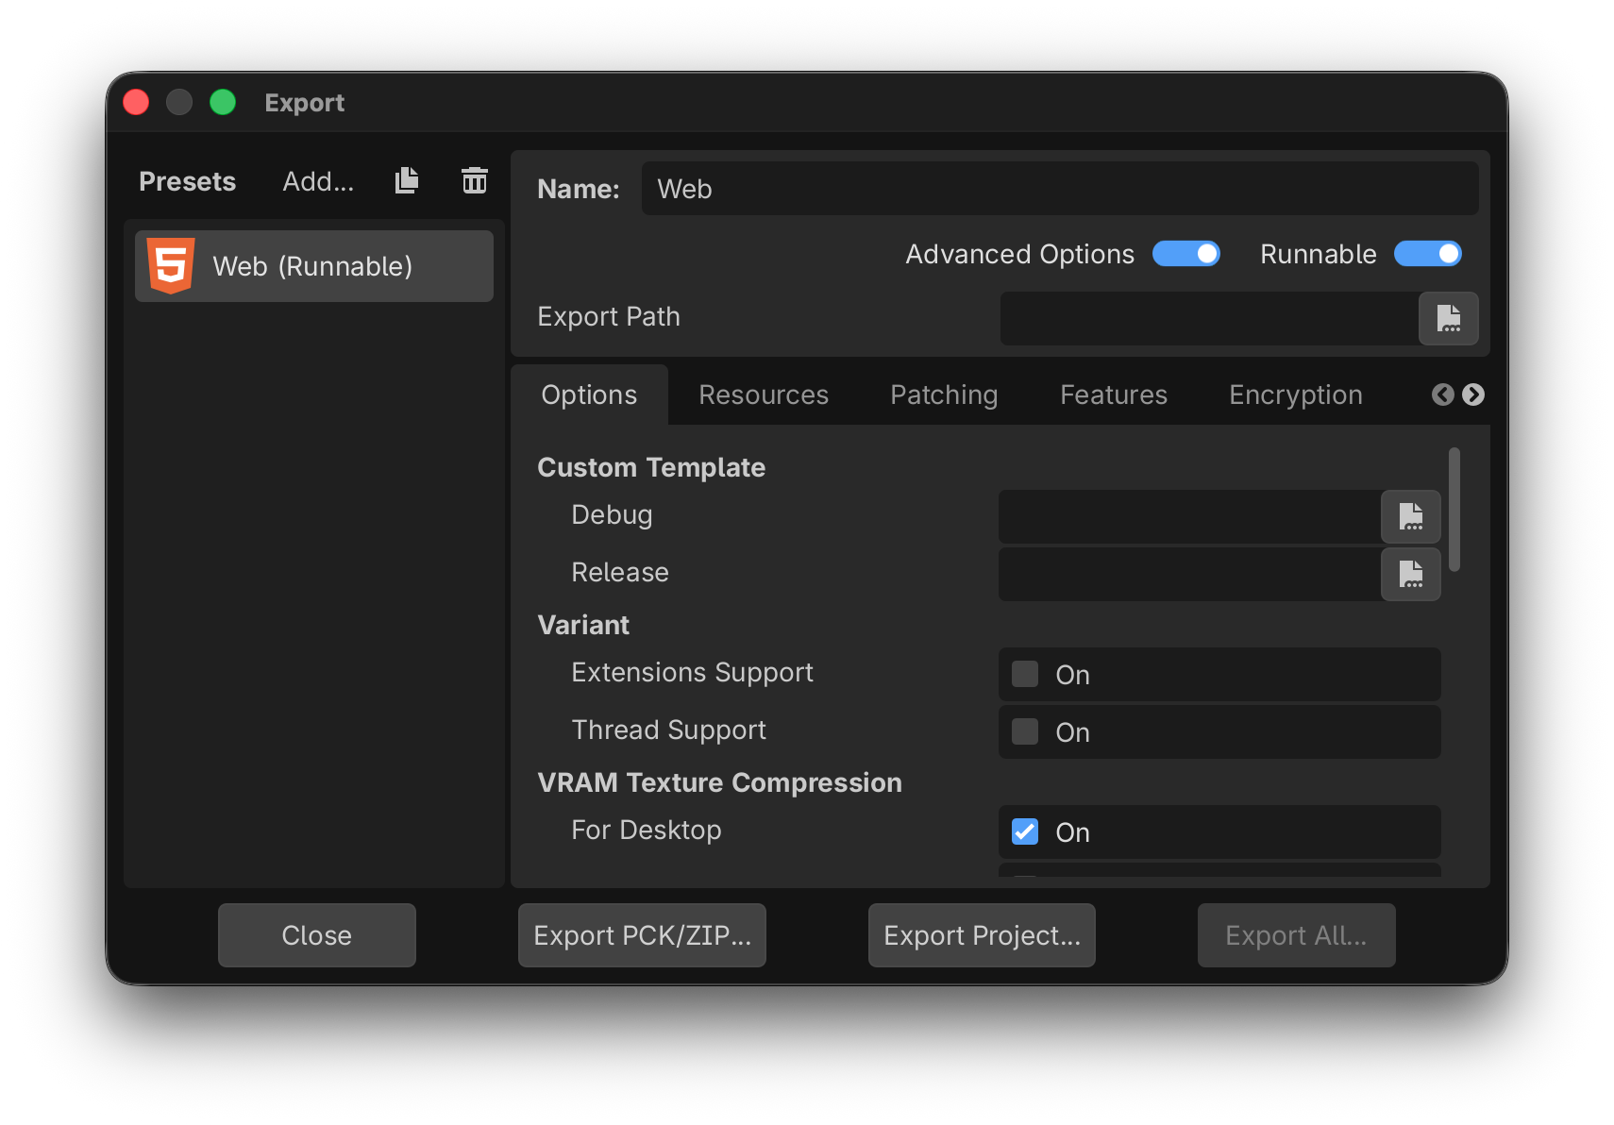Browse for Debug custom template file
The height and width of the screenshot is (1125, 1614).
[1410, 516]
